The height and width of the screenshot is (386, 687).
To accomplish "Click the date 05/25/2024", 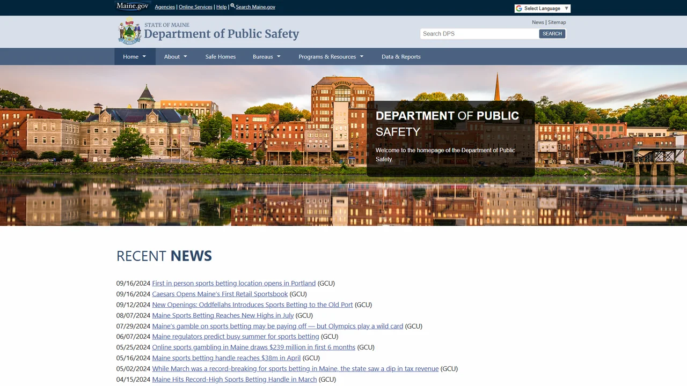I will click(x=133, y=347).
